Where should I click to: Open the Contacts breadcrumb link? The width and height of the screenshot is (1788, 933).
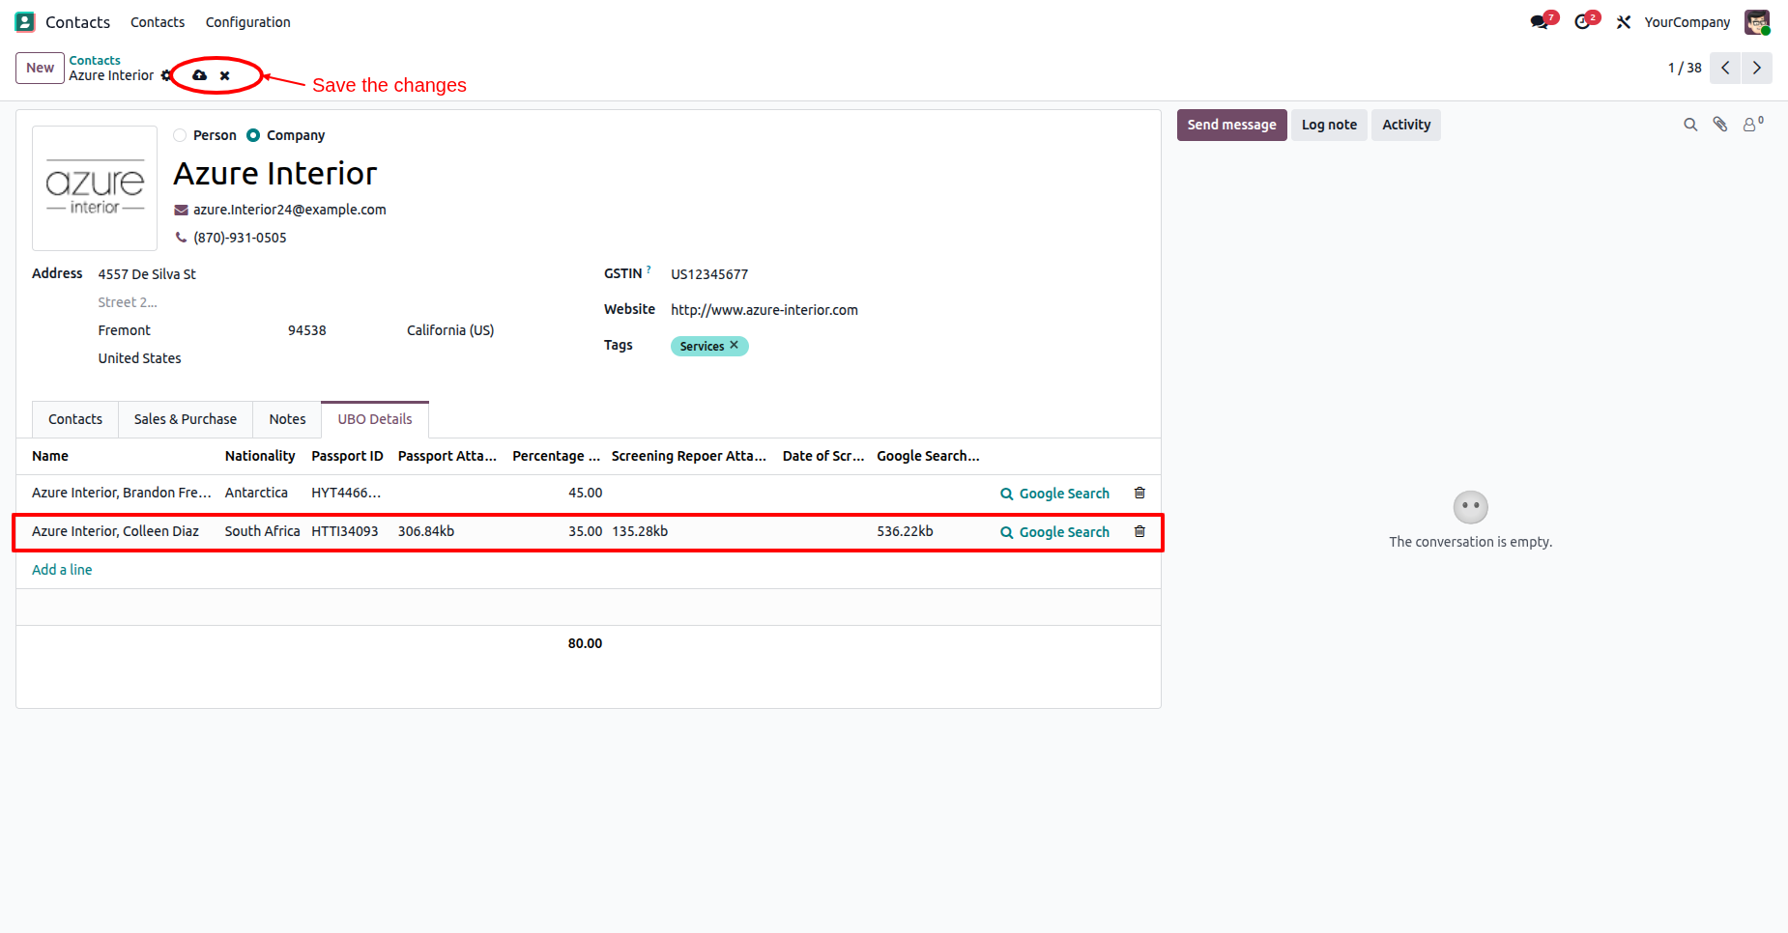click(95, 60)
